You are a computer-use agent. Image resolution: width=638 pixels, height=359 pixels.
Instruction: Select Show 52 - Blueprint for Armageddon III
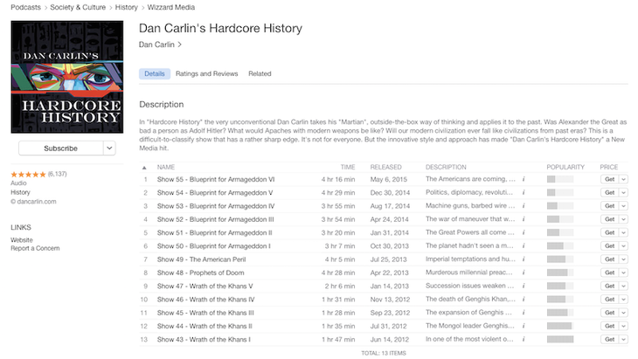tap(216, 219)
